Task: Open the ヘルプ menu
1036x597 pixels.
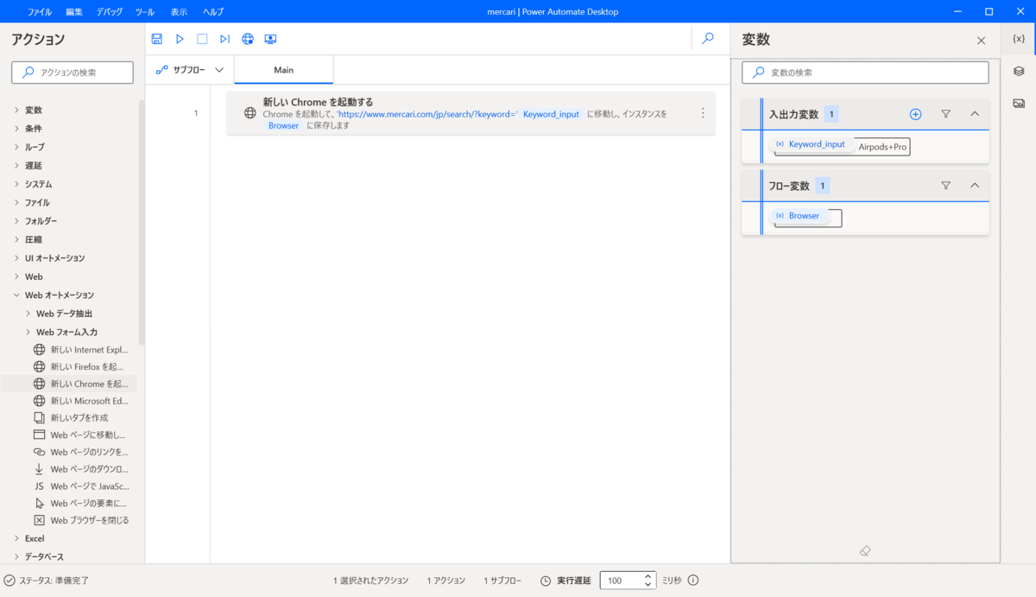Action: pyautogui.click(x=212, y=12)
